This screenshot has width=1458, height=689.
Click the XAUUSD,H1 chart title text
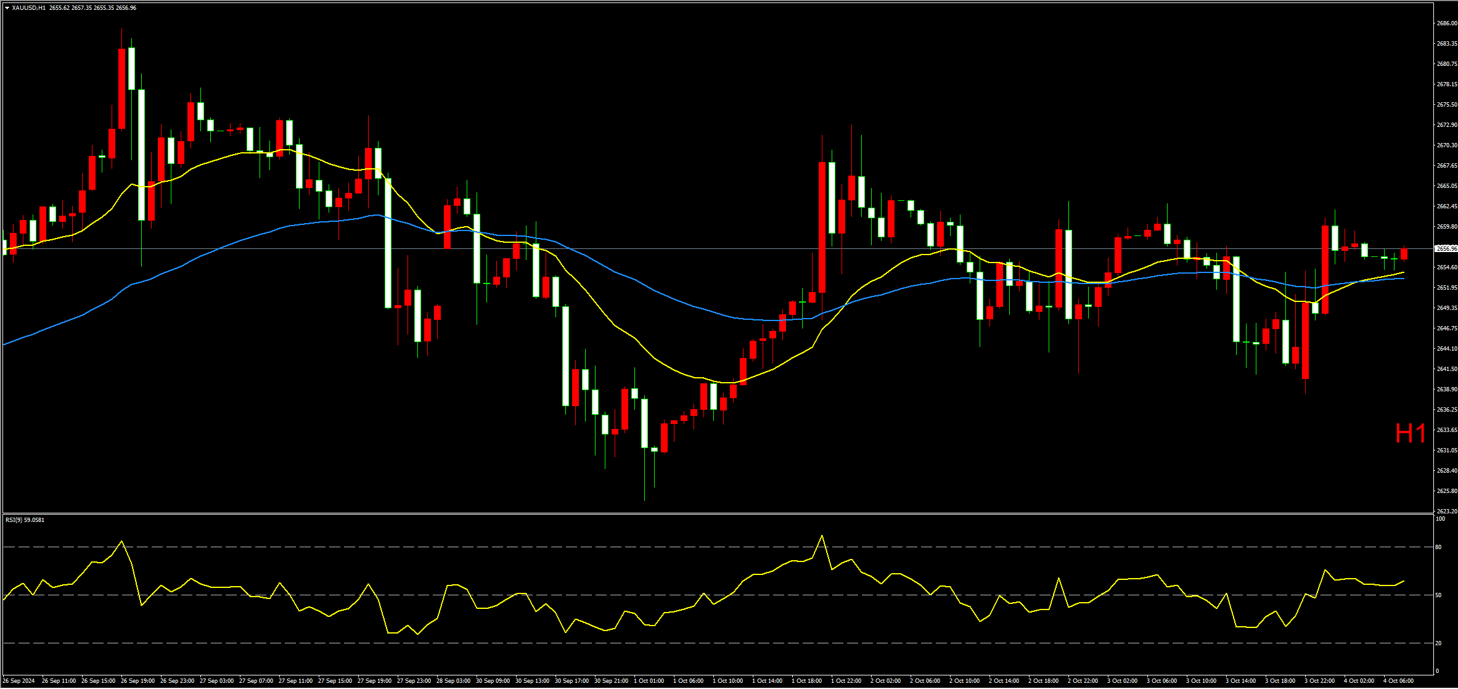(28, 8)
